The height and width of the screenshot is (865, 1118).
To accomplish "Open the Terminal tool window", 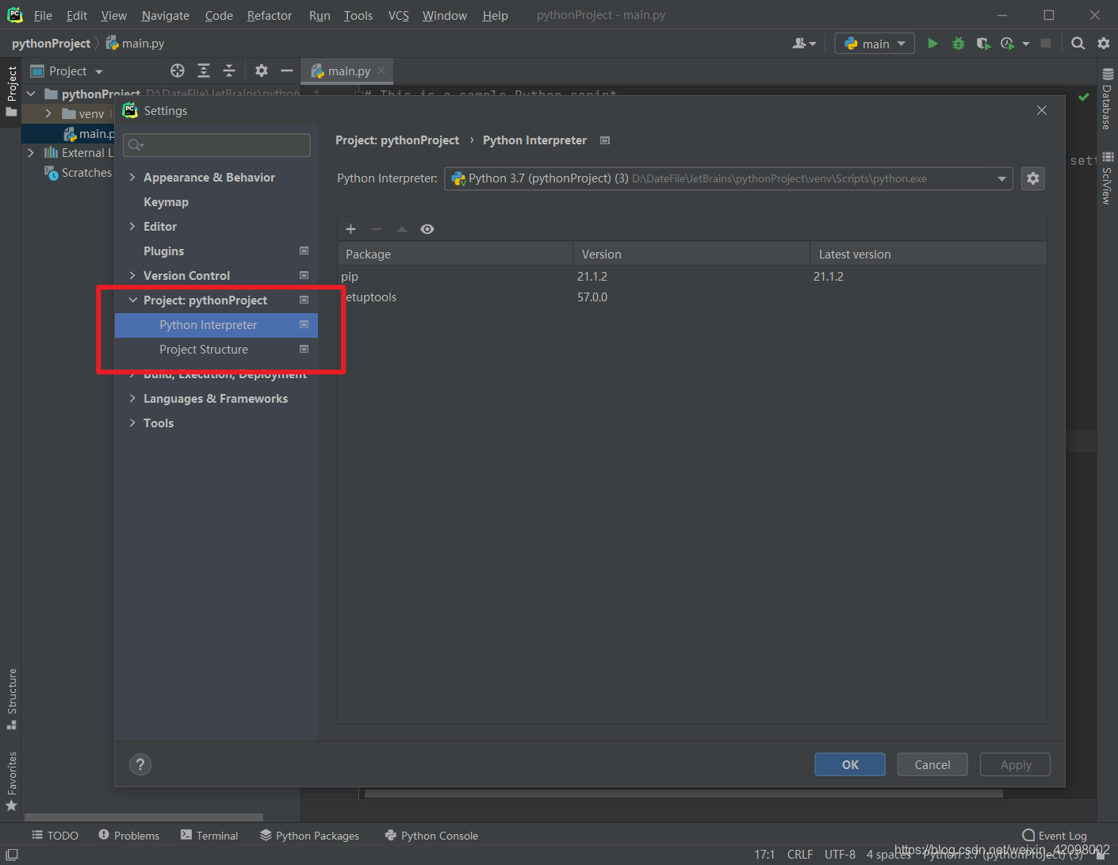I will pos(209,836).
